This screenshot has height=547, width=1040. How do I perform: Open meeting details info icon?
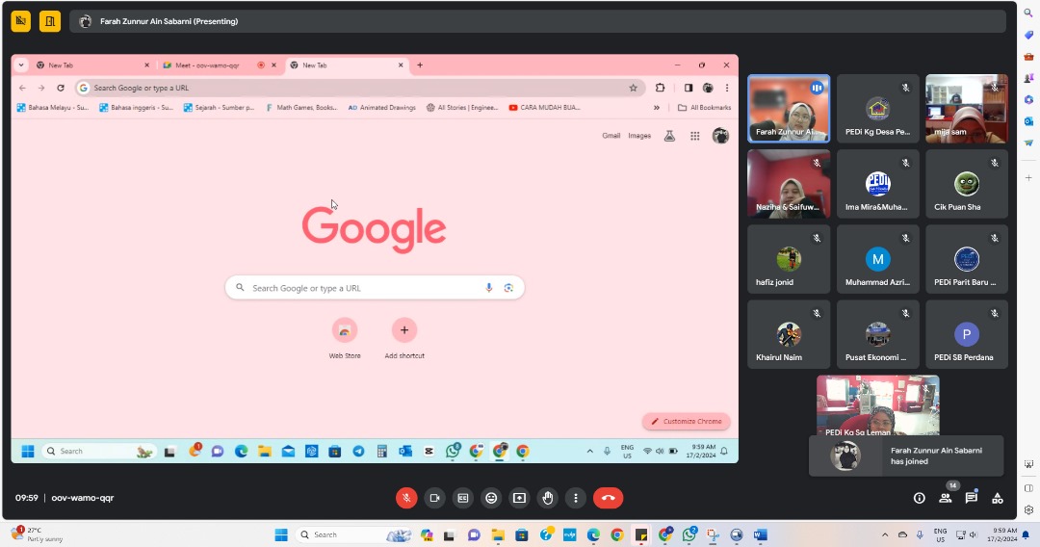click(919, 498)
